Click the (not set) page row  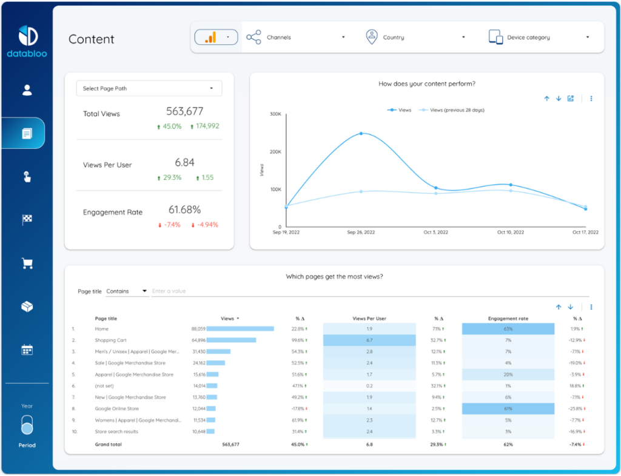pos(104,386)
